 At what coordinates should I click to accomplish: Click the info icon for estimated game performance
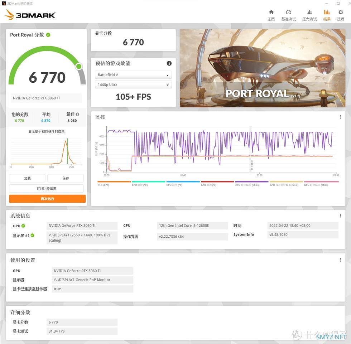click(x=169, y=63)
